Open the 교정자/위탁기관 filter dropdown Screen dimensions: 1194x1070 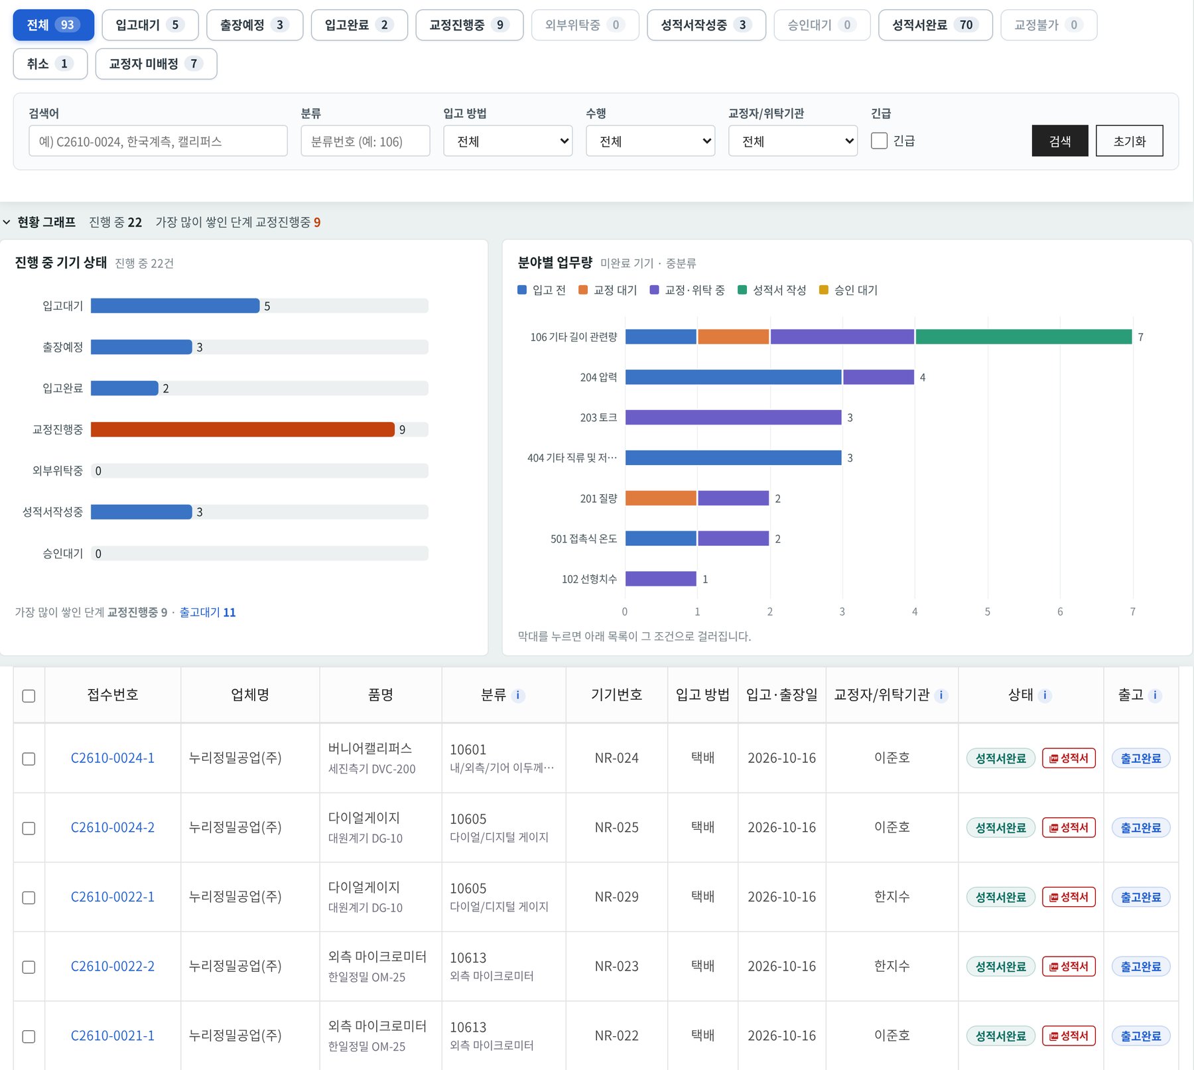793,141
